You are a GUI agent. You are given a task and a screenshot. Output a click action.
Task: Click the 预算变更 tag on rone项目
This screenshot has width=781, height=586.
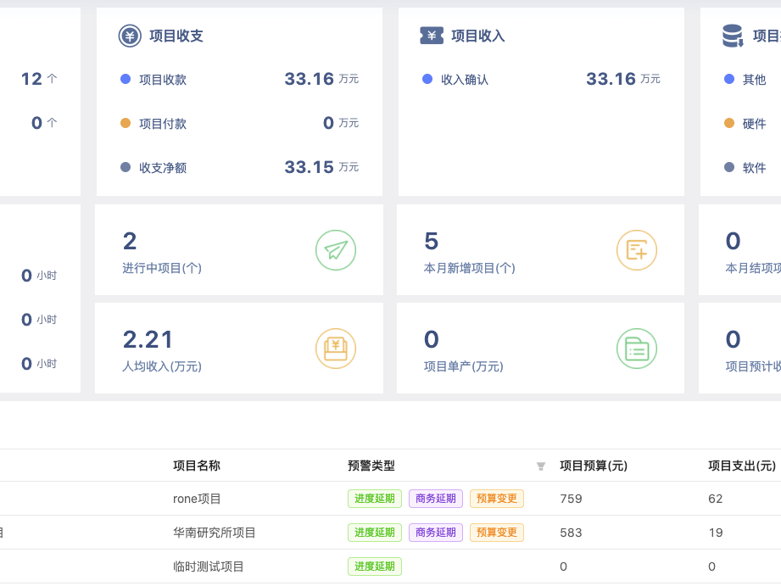point(496,499)
